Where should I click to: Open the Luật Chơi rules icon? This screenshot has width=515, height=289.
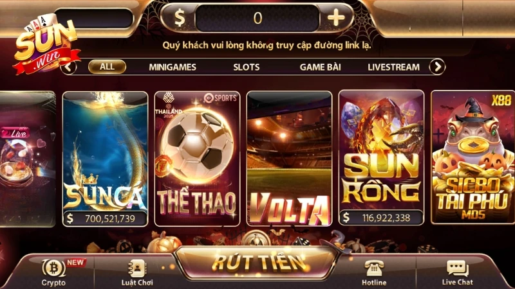click(137, 268)
